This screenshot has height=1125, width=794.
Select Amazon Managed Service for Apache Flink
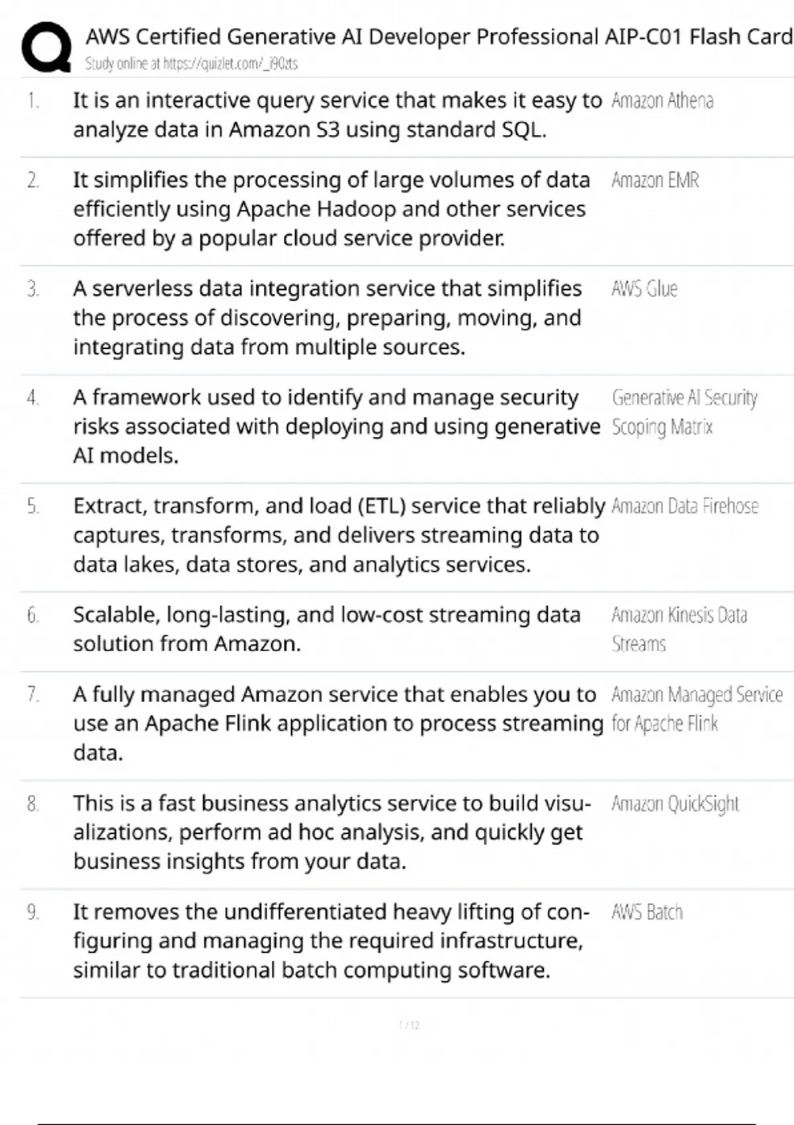tap(696, 709)
